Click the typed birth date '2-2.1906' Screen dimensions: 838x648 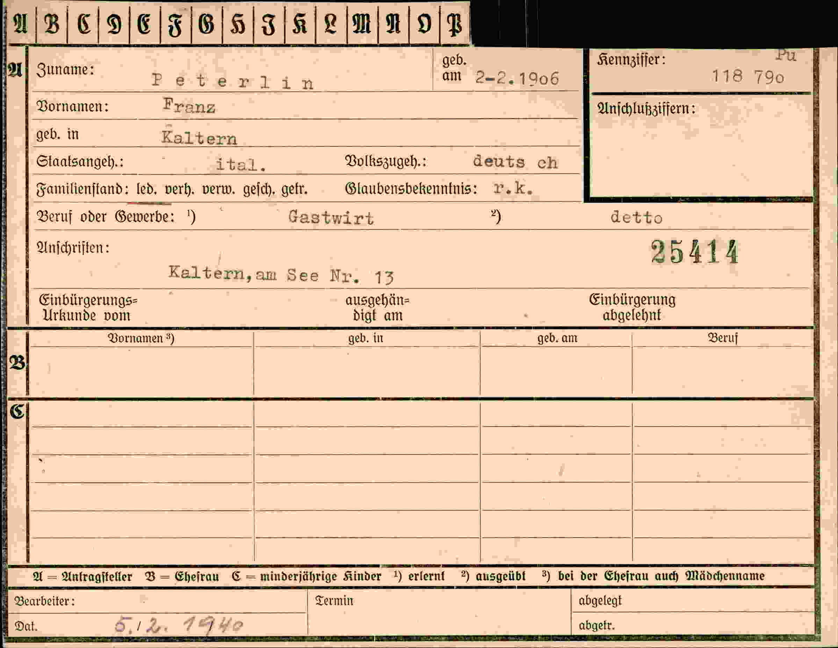tap(517, 78)
